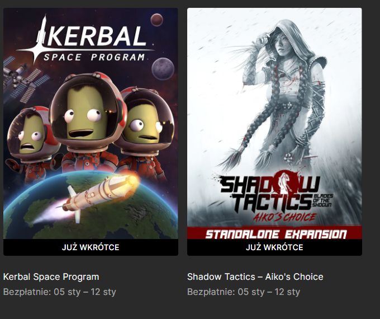Click the JUŻ WKRÓTCE banner under Shadow Tactics

coord(274,247)
